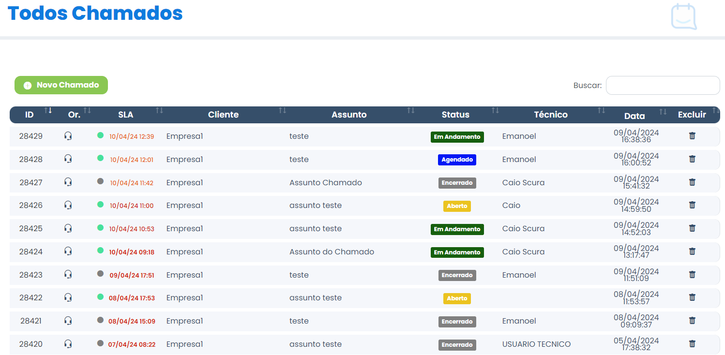Click SLA value '07/04/24 08:22'
725x355 pixels.
tap(132, 345)
